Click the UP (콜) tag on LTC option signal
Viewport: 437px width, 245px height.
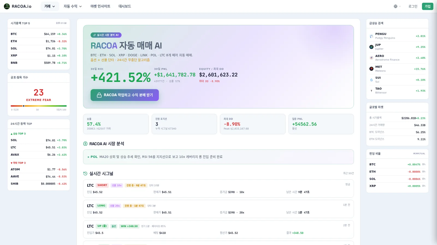point(102,226)
